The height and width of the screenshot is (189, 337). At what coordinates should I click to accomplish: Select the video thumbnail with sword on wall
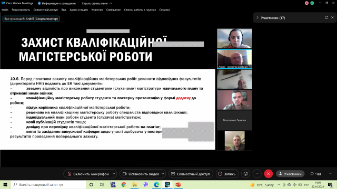(x=234, y=79)
